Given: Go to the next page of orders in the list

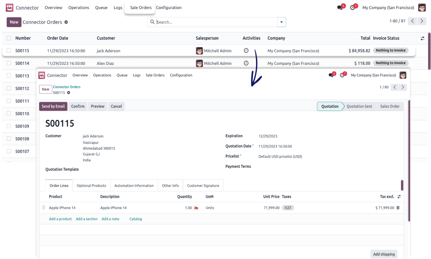Looking at the screenshot, I should (422, 21).
